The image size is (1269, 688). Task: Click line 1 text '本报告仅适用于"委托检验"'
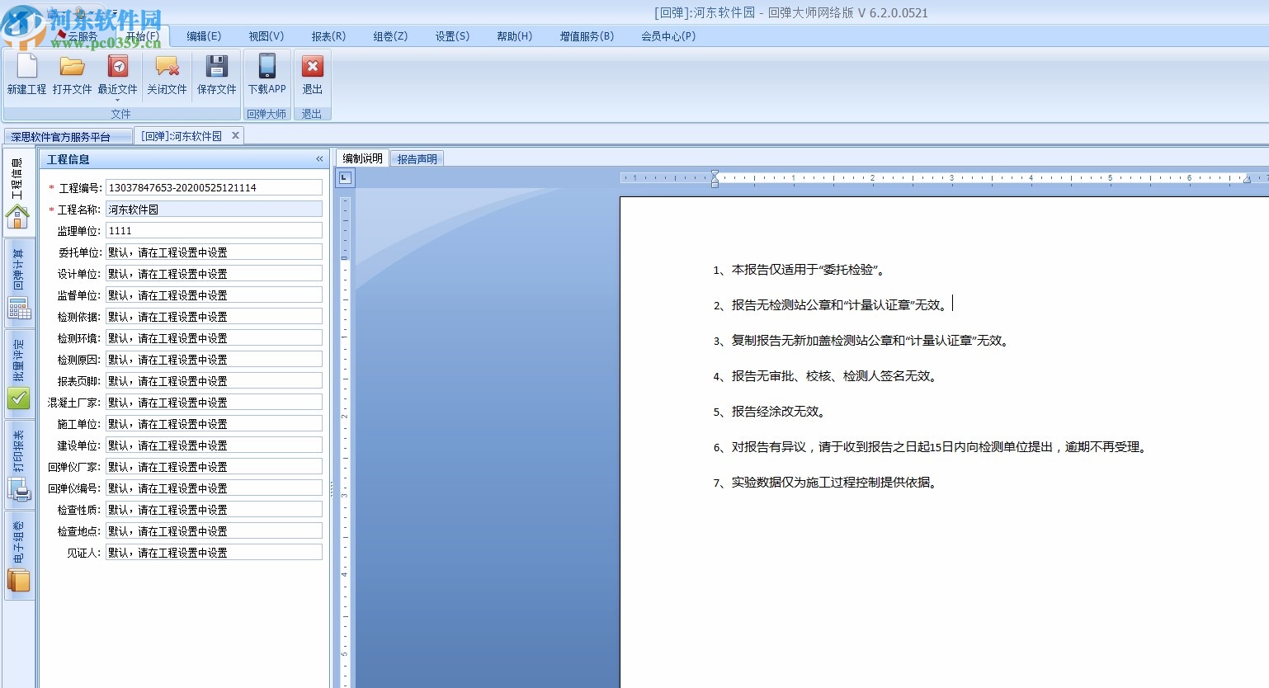pyautogui.click(x=808, y=270)
